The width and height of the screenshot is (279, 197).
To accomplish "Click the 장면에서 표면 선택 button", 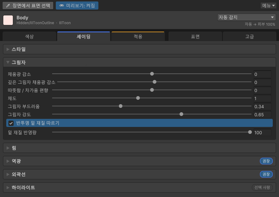I will coord(28,6).
